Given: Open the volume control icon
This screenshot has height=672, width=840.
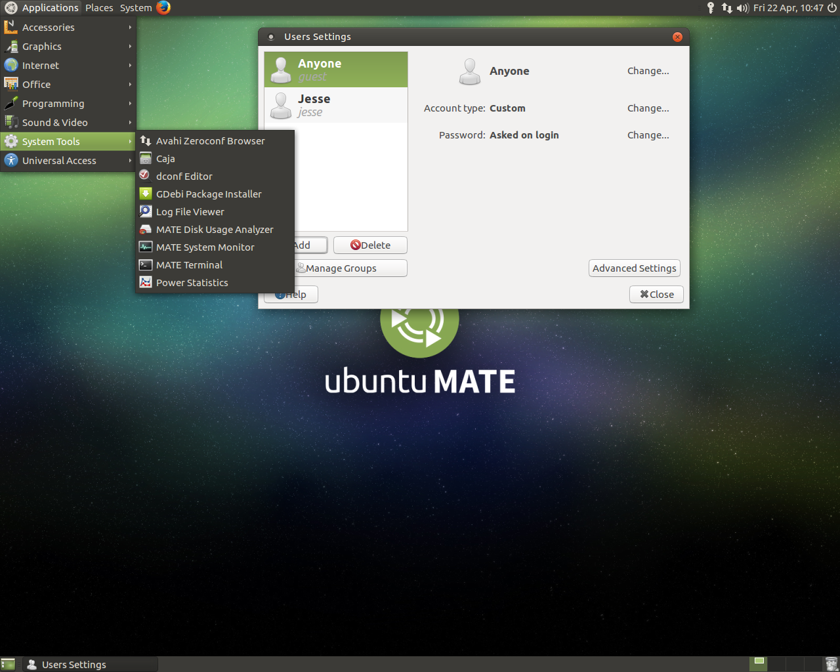Looking at the screenshot, I should [743, 8].
